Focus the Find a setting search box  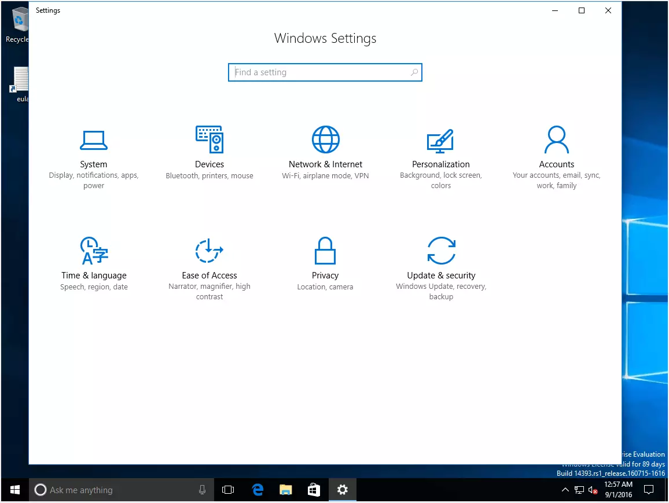[325, 72]
